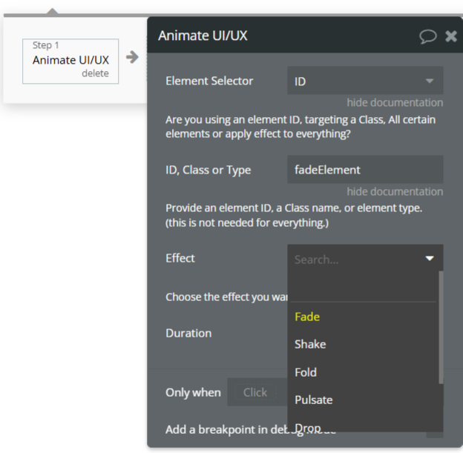The width and height of the screenshot is (463, 453).
Task: Click the arrow icon beside Step 1
Action: (132, 57)
